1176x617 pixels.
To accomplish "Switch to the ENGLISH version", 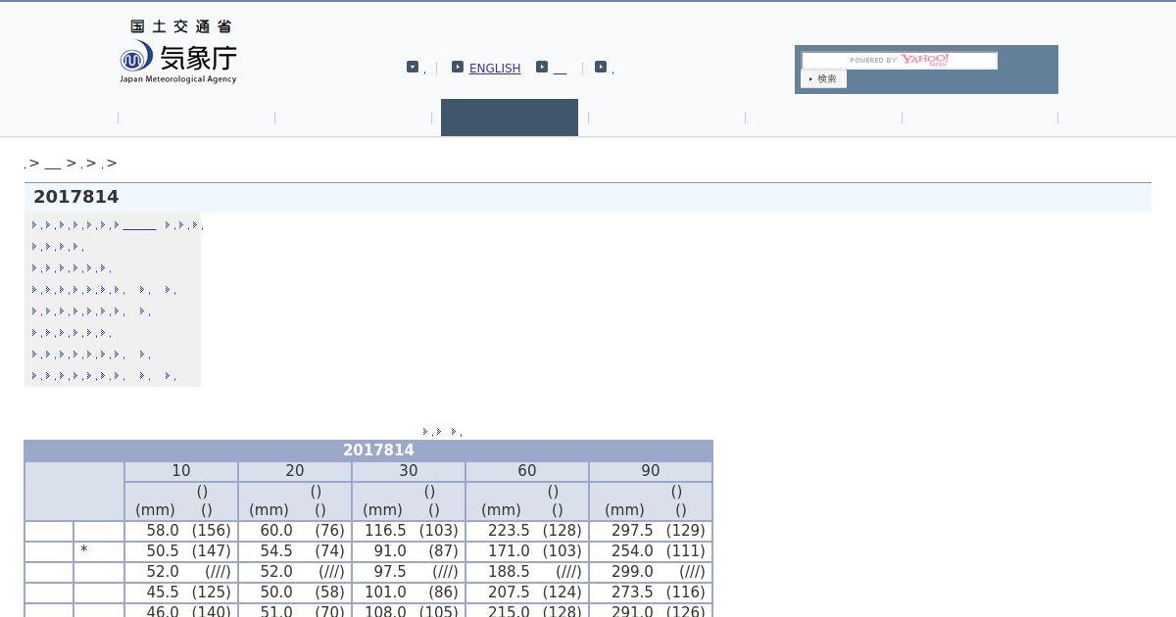I will (495, 69).
